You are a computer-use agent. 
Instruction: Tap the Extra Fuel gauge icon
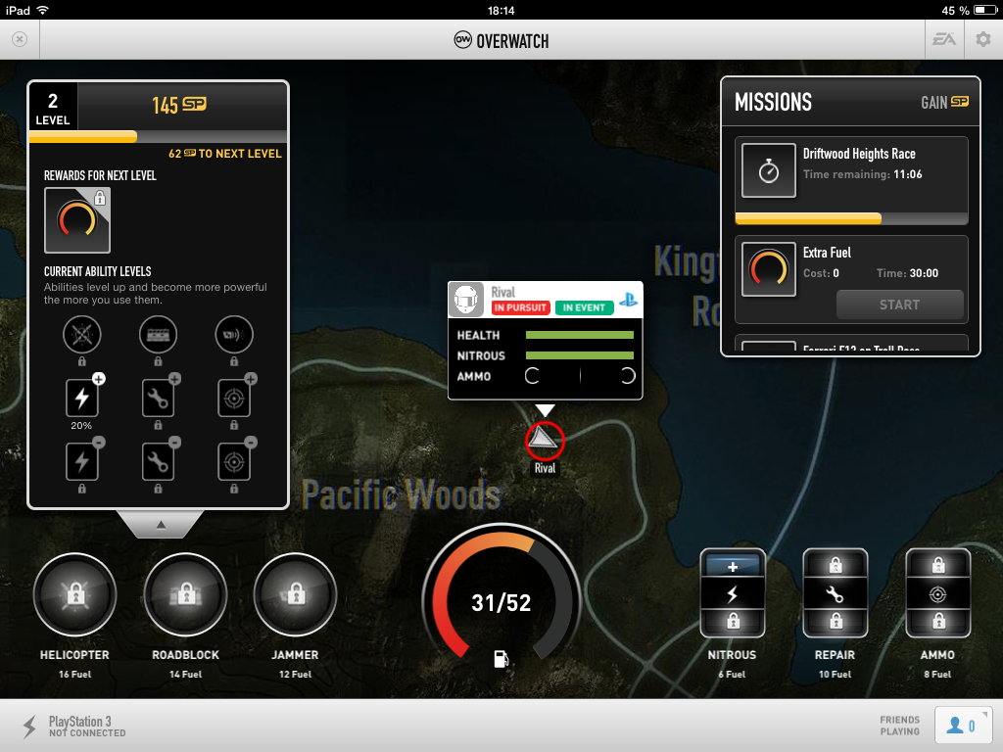click(x=769, y=269)
